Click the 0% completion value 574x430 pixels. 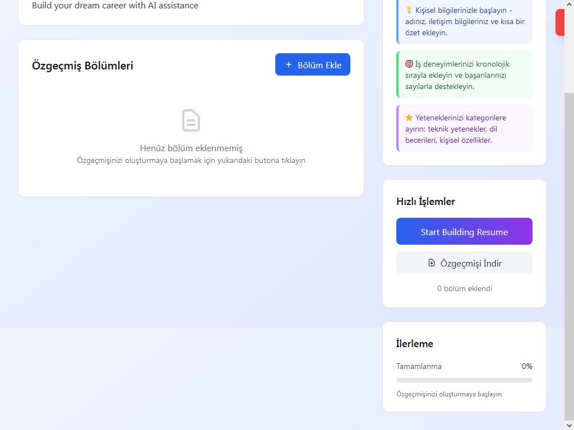click(527, 367)
